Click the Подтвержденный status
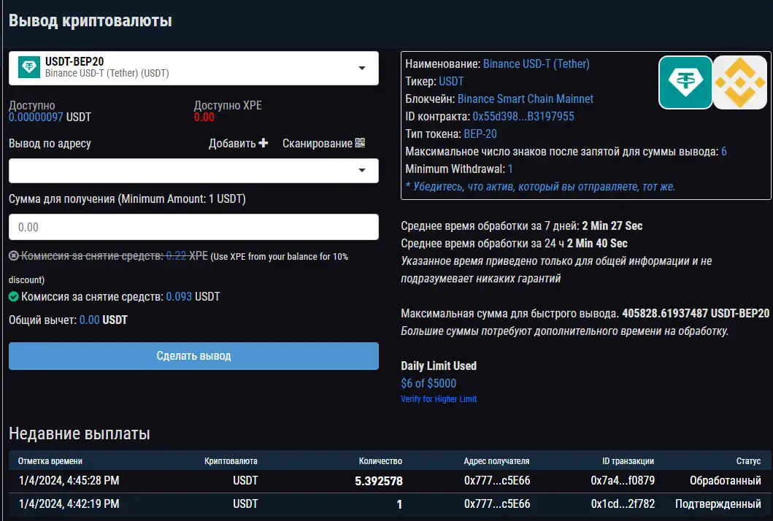 click(x=718, y=503)
